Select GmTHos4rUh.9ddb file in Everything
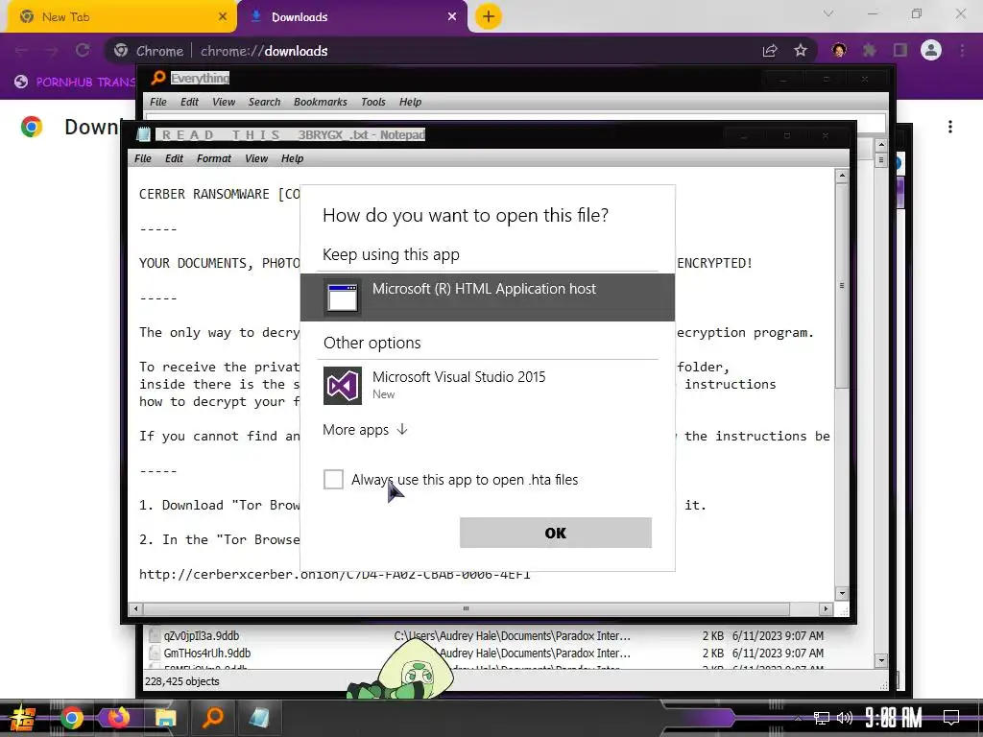 point(207,653)
